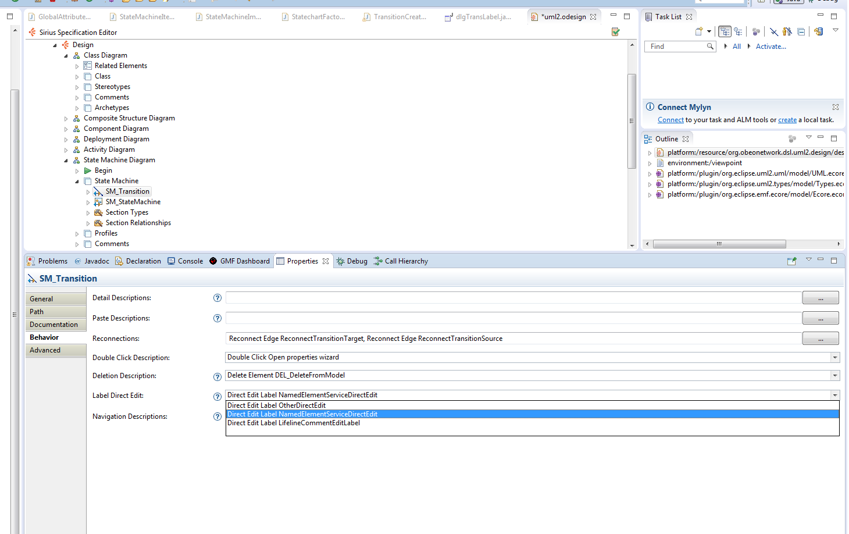
Task: Dismiss the Connect Mylyn notice
Action: pyautogui.click(x=836, y=107)
